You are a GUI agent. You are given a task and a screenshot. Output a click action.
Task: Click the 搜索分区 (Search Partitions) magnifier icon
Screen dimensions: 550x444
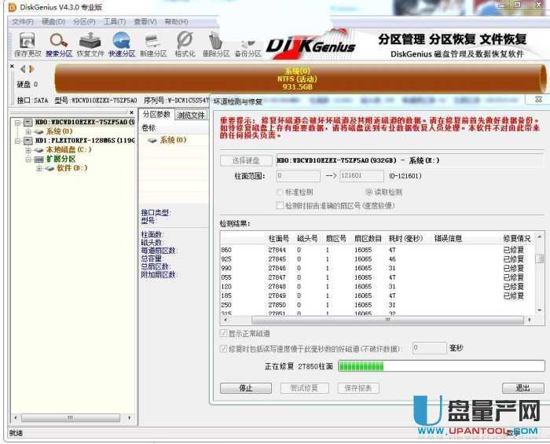coord(58,43)
